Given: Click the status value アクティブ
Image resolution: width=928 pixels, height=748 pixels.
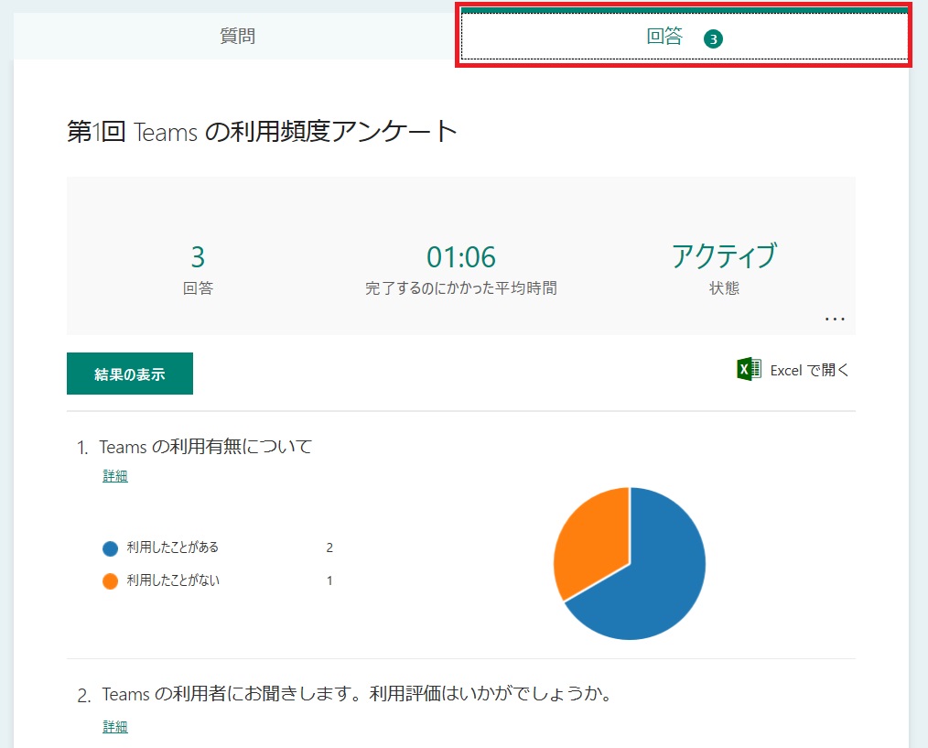Looking at the screenshot, I should point(724,255).
